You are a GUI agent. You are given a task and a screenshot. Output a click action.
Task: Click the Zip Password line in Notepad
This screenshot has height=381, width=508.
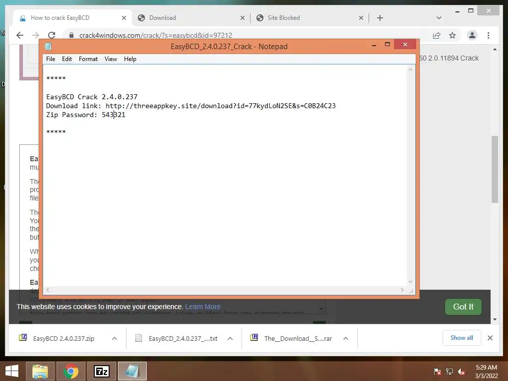click(85, 115)
